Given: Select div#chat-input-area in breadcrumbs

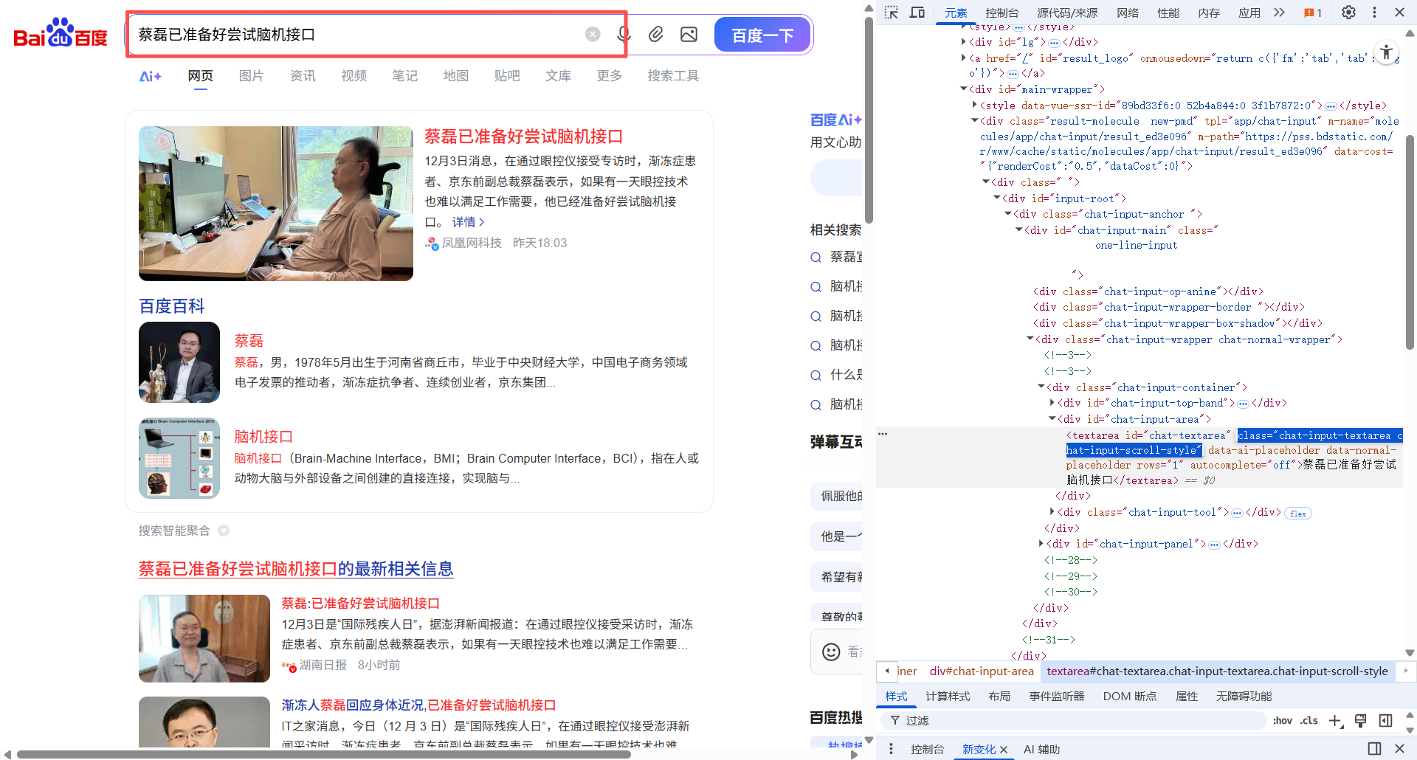Looking at the screenshot, I should point(982,671).
